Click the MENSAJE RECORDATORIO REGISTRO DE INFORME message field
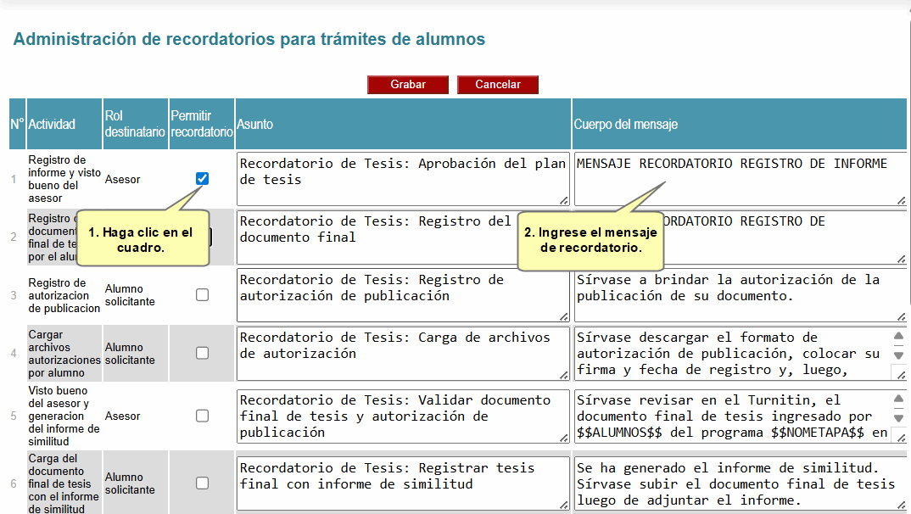This screenshot has width=911, height=514. click(x=738, y=178)
